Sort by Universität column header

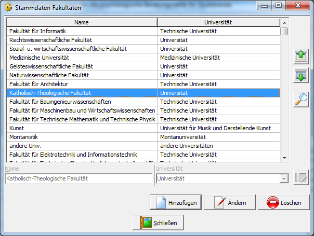[218, 22]
